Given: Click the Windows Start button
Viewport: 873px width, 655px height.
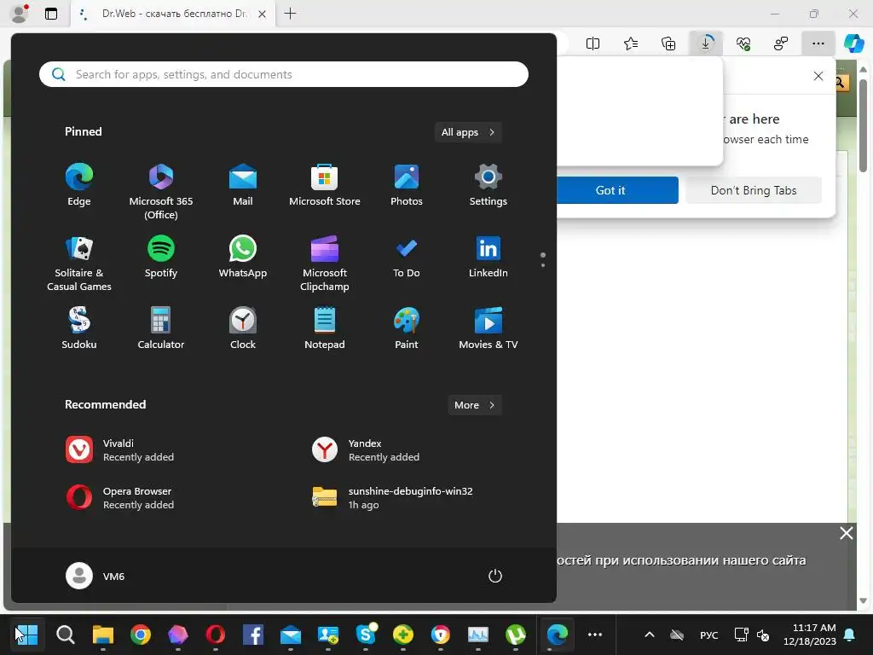Looking at the screenshot, I should pos(26,635).
